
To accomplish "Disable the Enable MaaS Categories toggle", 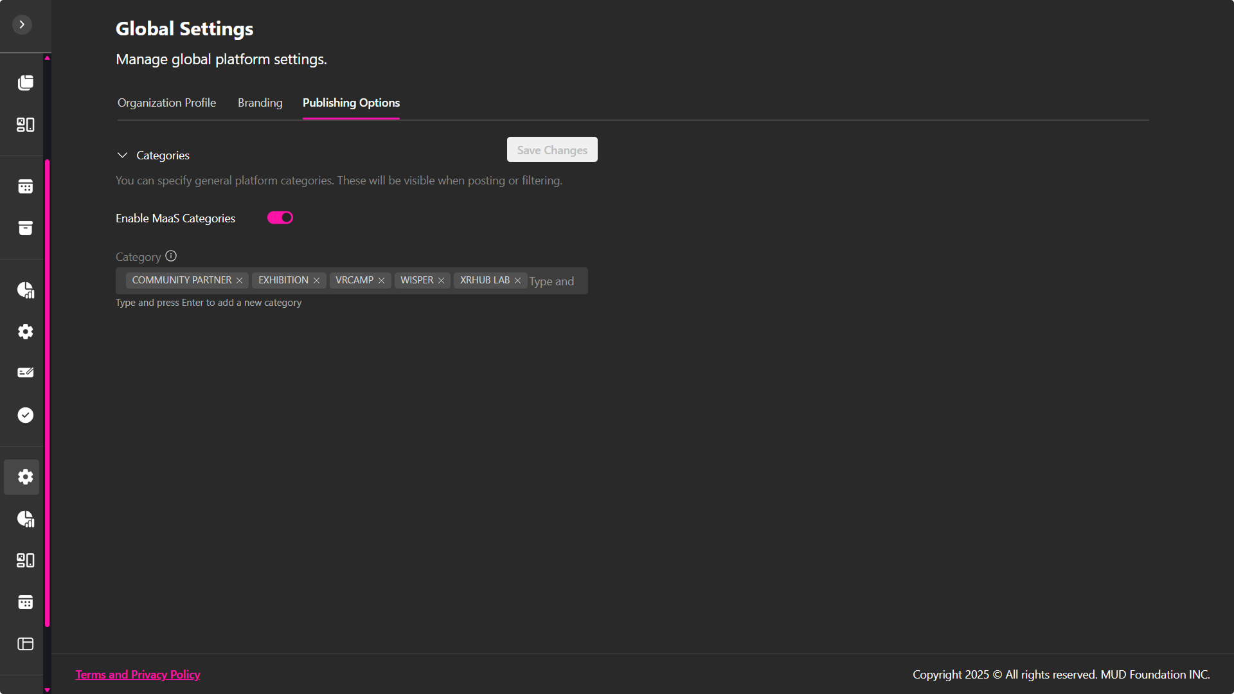I will click(280, 218).
